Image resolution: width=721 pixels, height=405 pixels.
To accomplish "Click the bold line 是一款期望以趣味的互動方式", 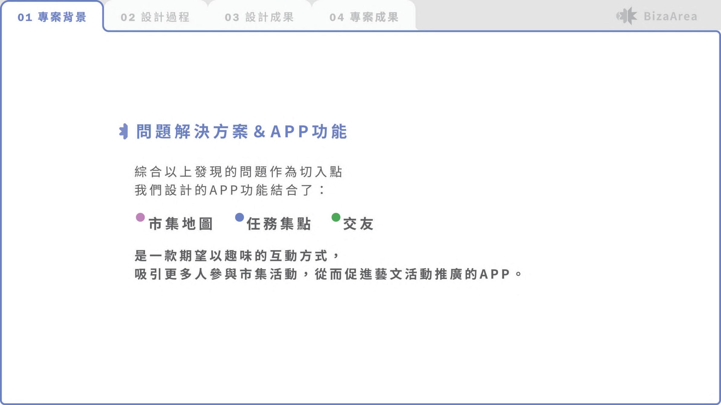I will click(231, 256).
